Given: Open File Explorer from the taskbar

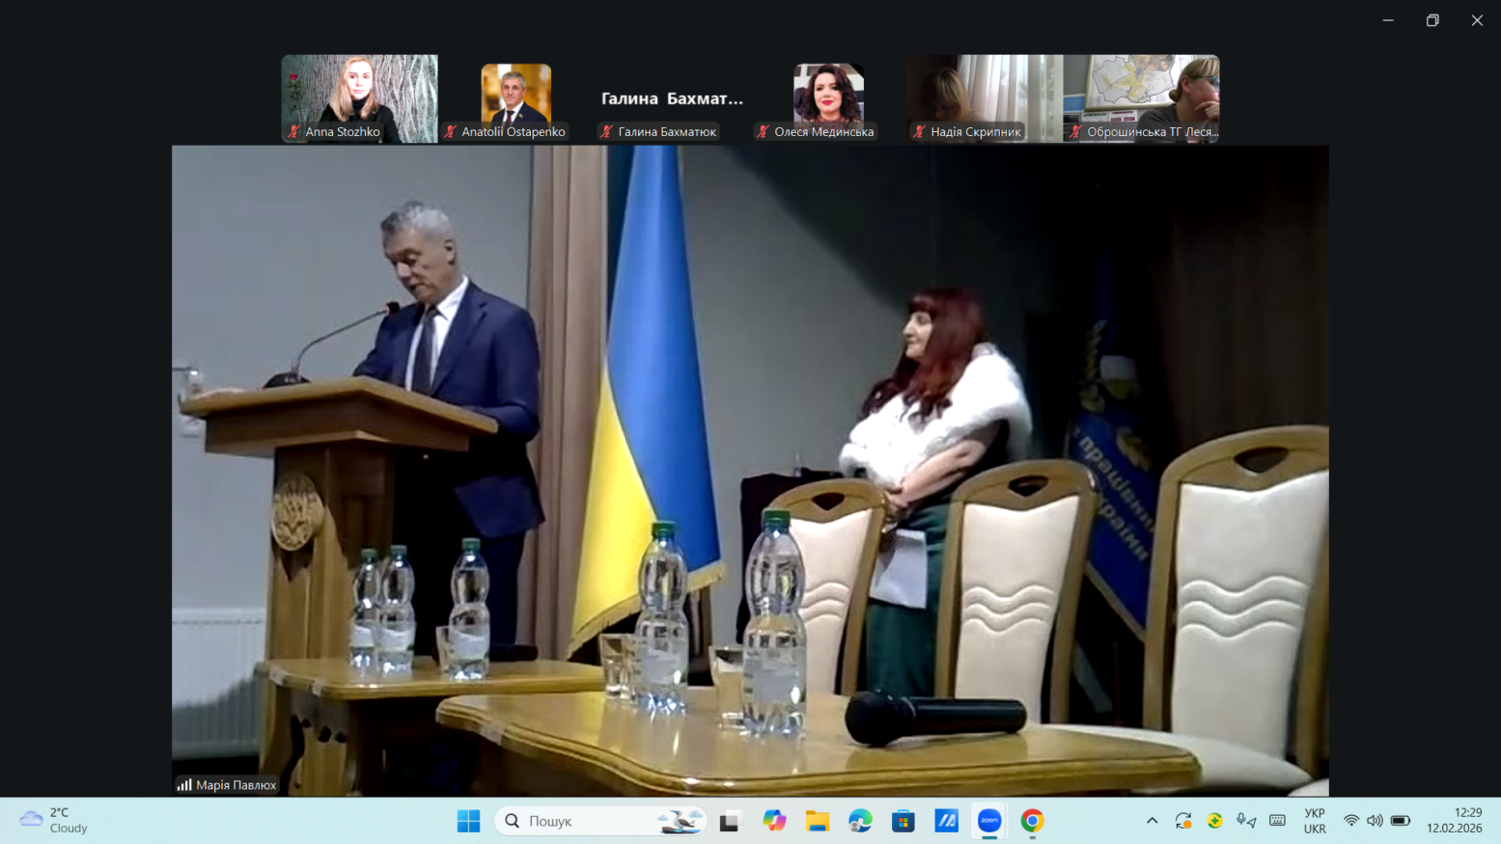Looking at the screenshot, I should point(818,821).
